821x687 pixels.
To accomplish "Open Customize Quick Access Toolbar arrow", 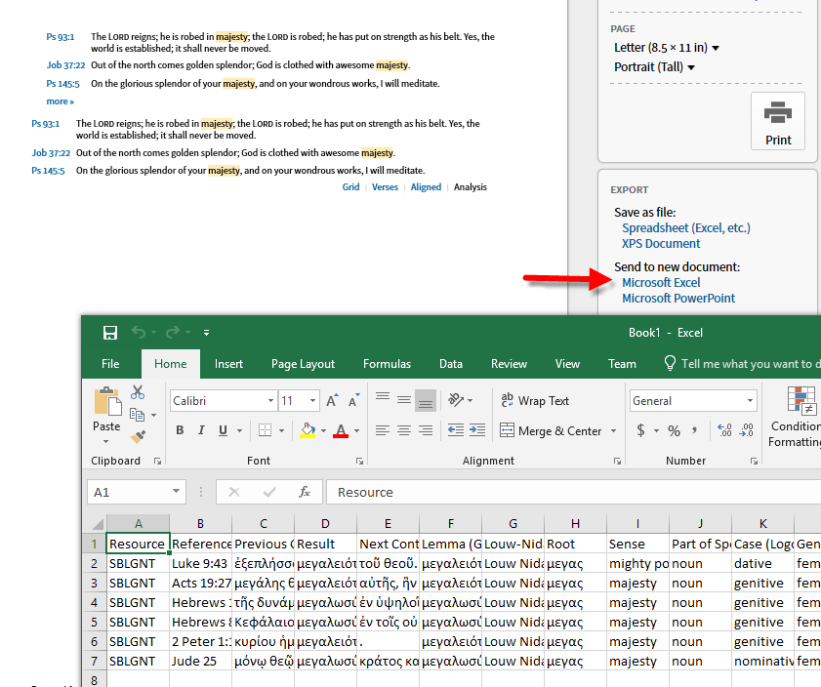I will coord(206,333).
